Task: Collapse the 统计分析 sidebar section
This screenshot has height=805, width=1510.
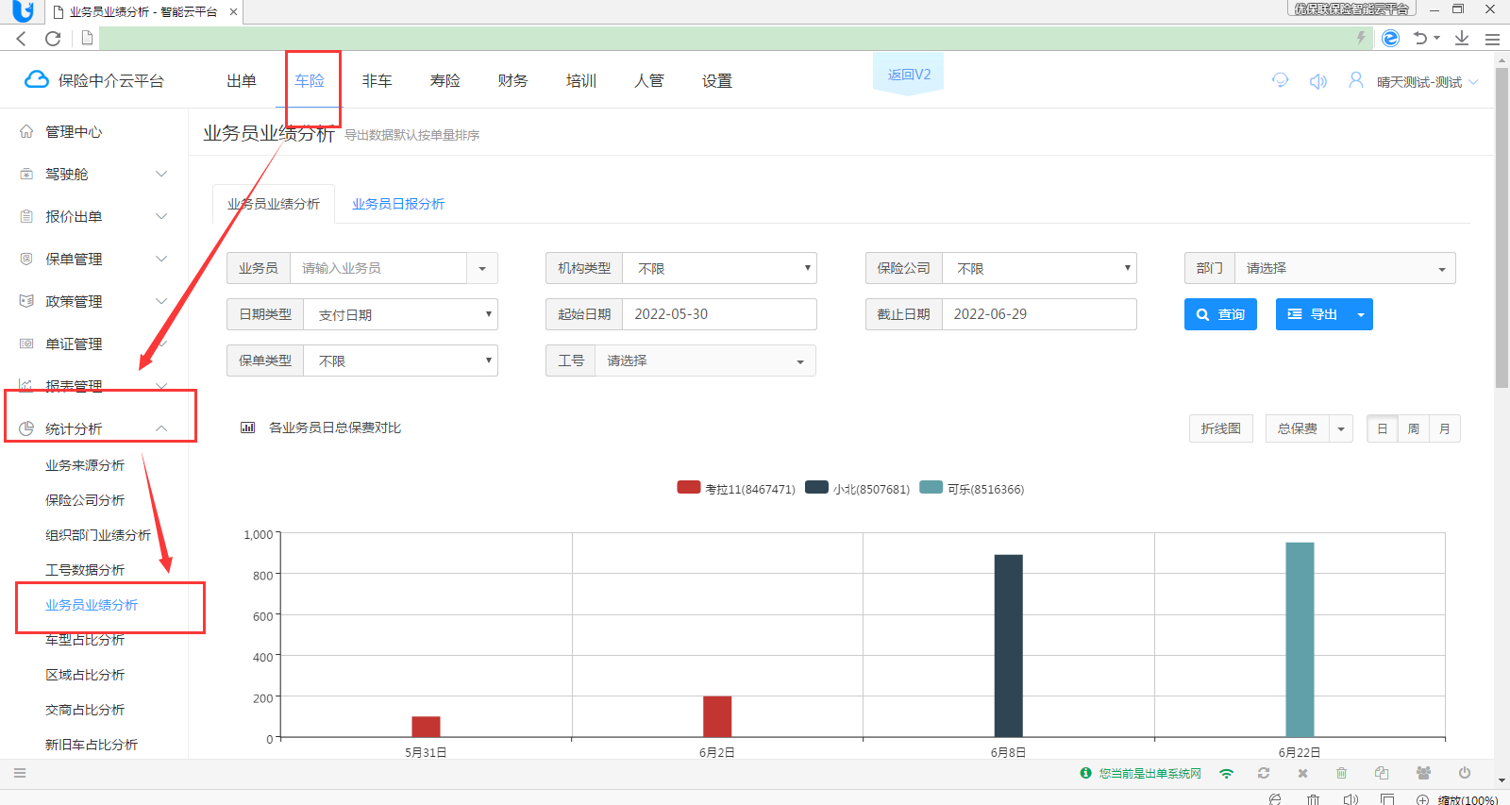Action: click(x=161, y=428)
